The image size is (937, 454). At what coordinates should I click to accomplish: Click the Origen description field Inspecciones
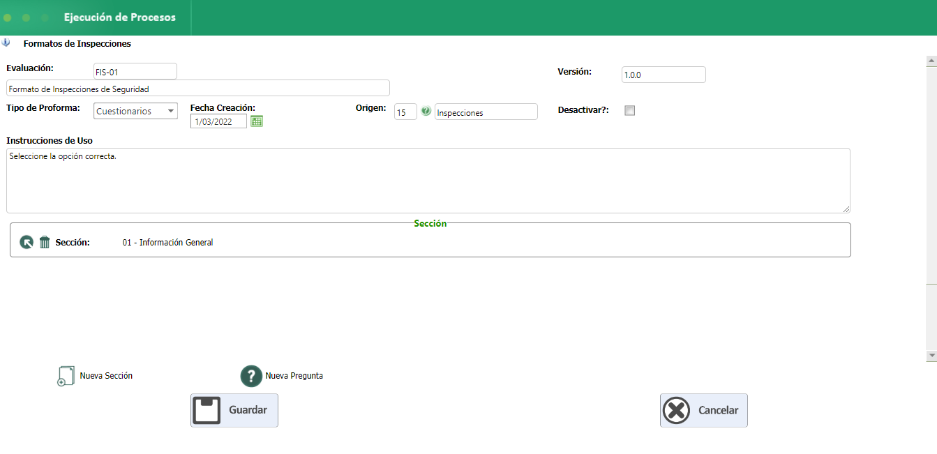pyautogui.click(x=486, y=112)
